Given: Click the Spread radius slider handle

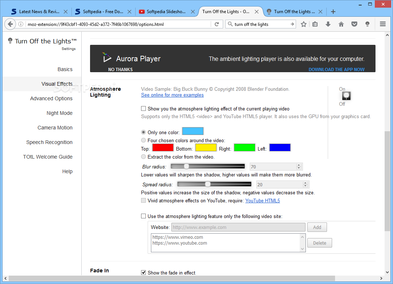Looking at the screenshot, I should [207, 184].
